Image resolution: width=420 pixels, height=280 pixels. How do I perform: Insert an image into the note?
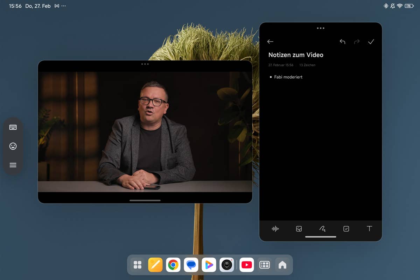tap(299, 229)
